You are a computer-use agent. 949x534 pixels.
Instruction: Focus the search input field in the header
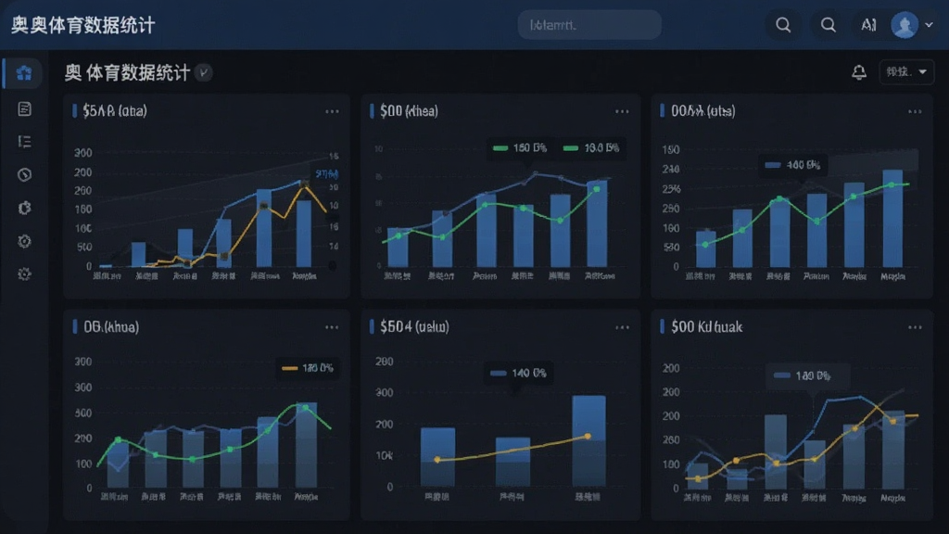click(x=588, y=25)
